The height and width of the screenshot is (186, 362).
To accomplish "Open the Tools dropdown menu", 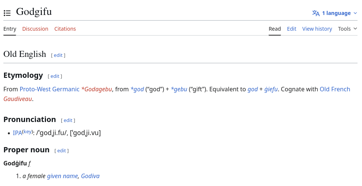I will [x=347, y=29].
